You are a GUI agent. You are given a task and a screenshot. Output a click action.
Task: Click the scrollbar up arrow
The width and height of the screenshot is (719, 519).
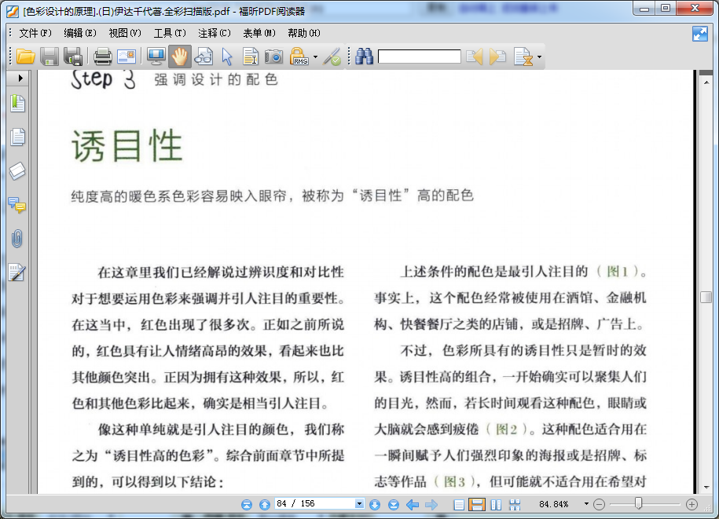[x=706, y=82]
